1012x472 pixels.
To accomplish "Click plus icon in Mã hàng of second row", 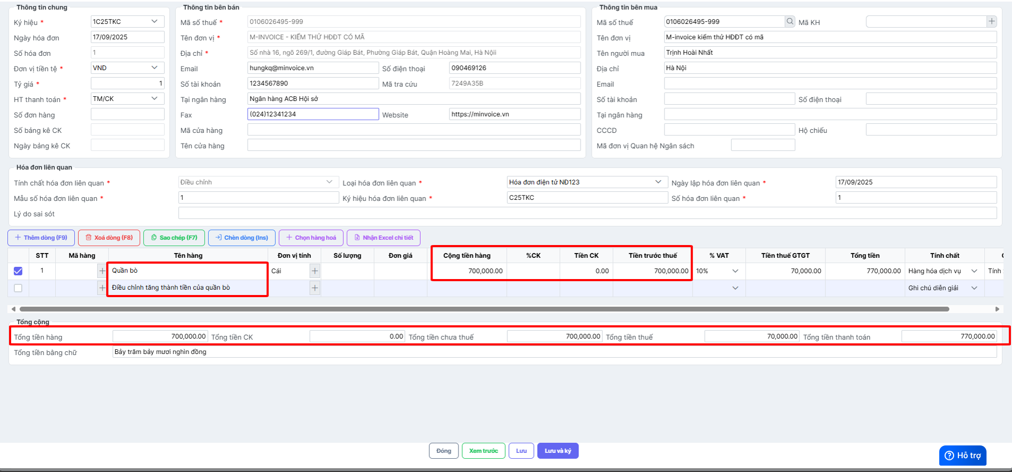I will click(102, 288).
